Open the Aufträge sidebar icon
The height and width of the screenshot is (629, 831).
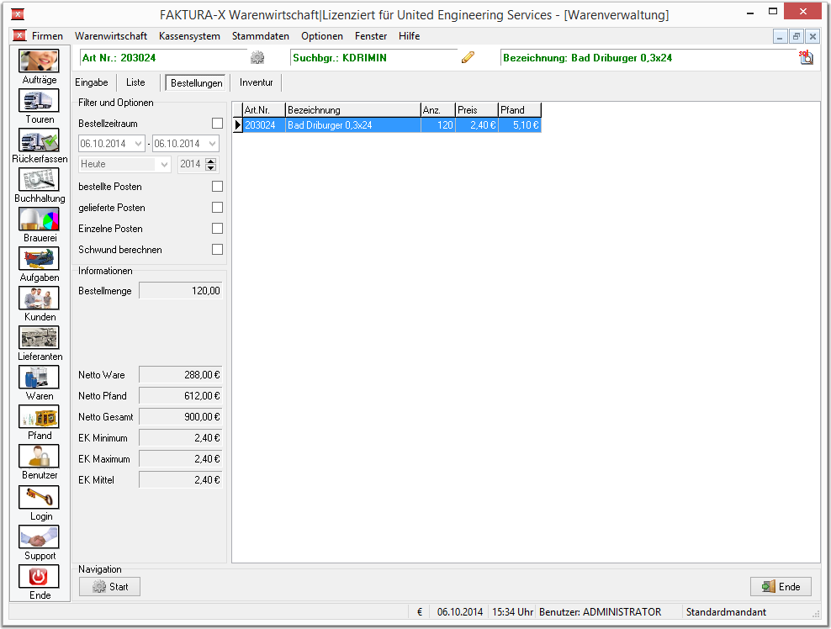39,61
